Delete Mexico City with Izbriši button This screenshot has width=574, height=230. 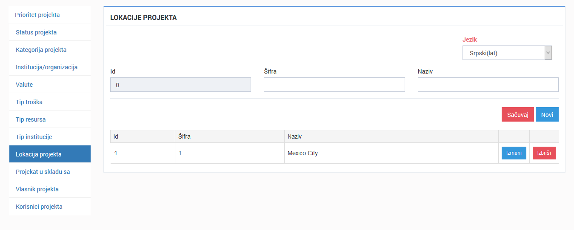click(x=544, y=153)
